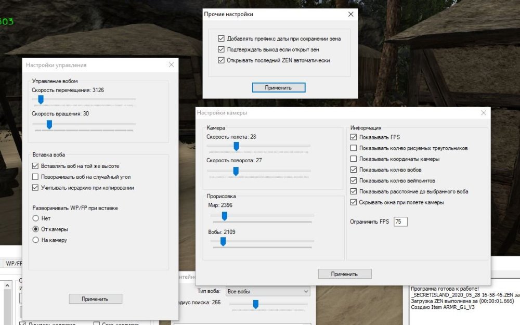This screenshot has height=325, width=520.
Task: Close the Прочие настройки dialog
Action: (x=350, y=15)
